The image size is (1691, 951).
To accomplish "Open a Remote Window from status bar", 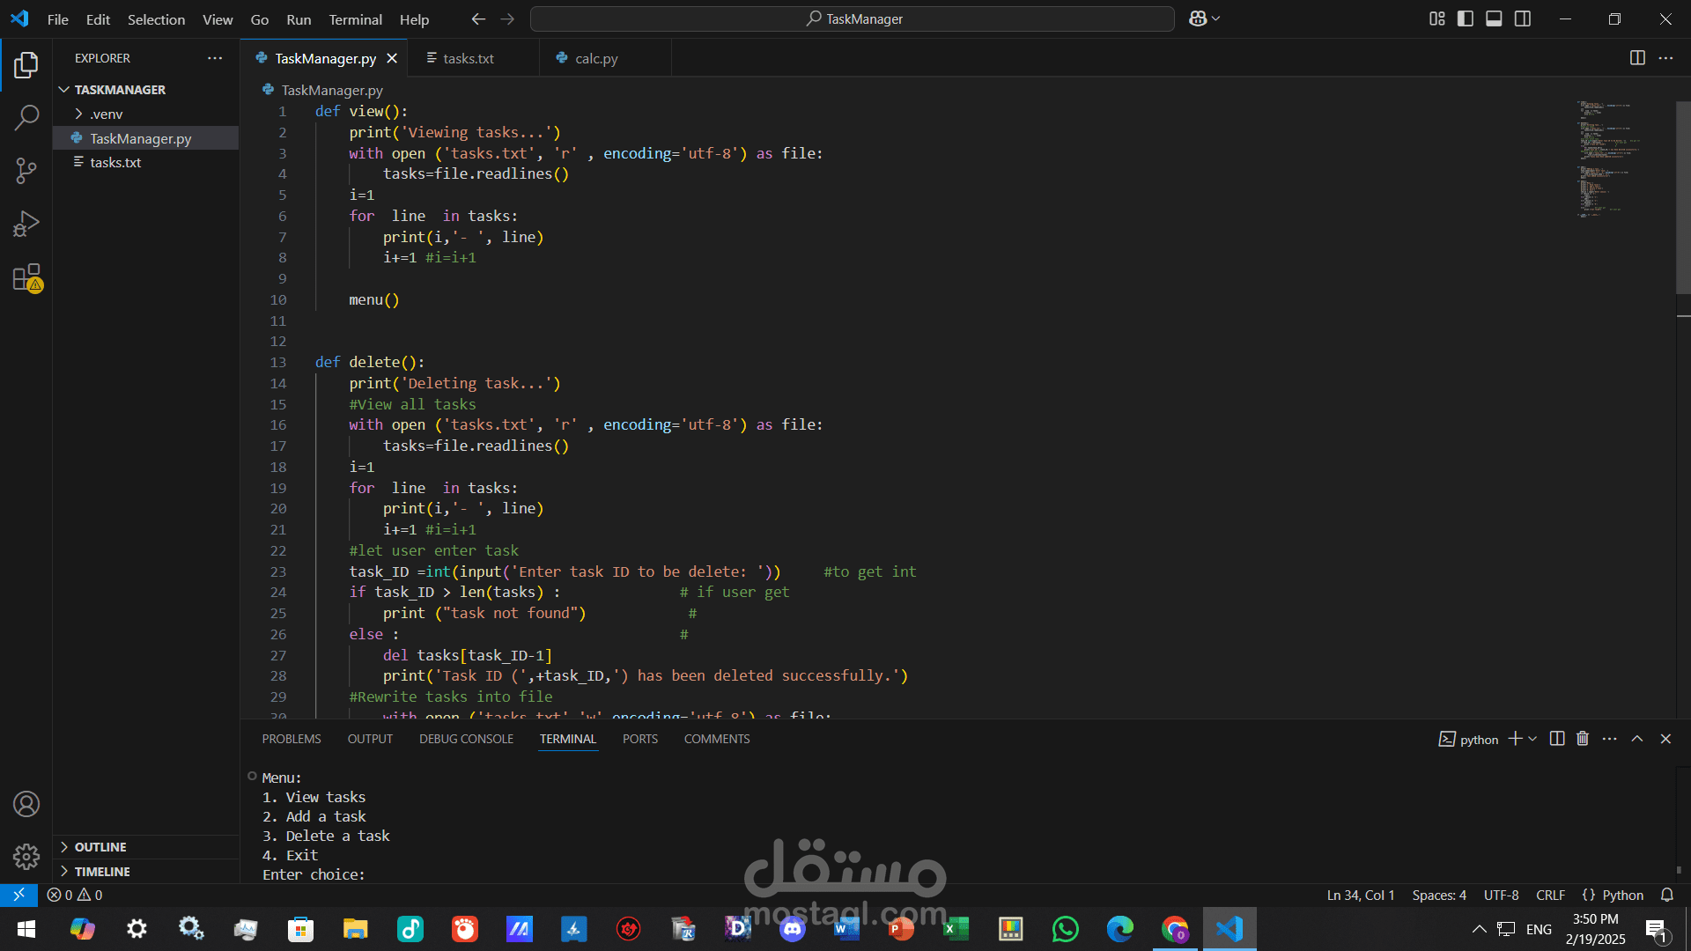I will (18, 895).
